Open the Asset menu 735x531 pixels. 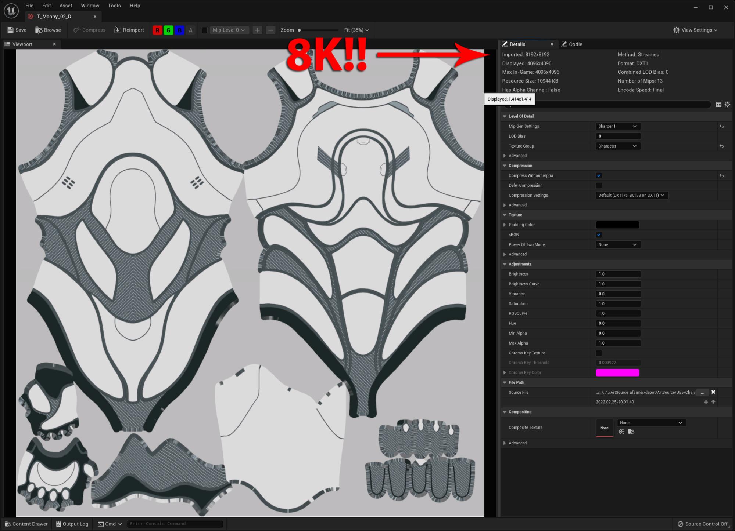click(x=66, y=6)
